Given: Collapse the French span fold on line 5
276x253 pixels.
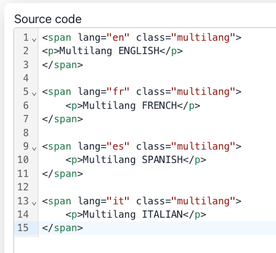Looking at the screenshot, I should [x=34, y=94].
